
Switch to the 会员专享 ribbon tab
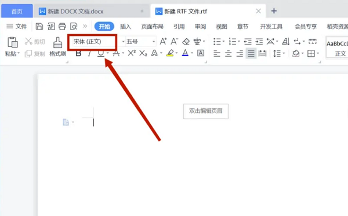point(306,27)
